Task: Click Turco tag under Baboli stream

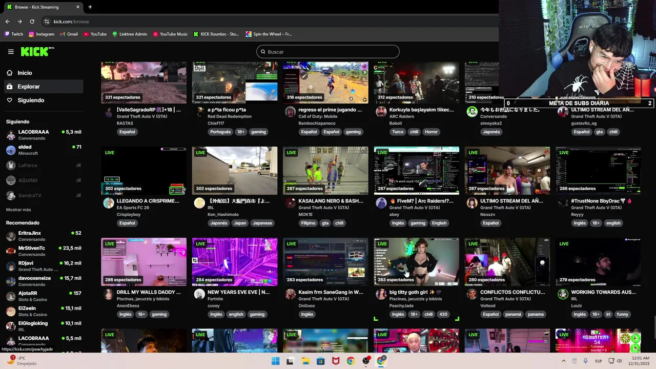Action: pyautogui.click(x=398, y=132)
